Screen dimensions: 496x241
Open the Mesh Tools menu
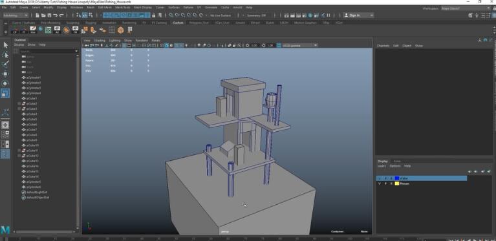[x=122, y=7]
